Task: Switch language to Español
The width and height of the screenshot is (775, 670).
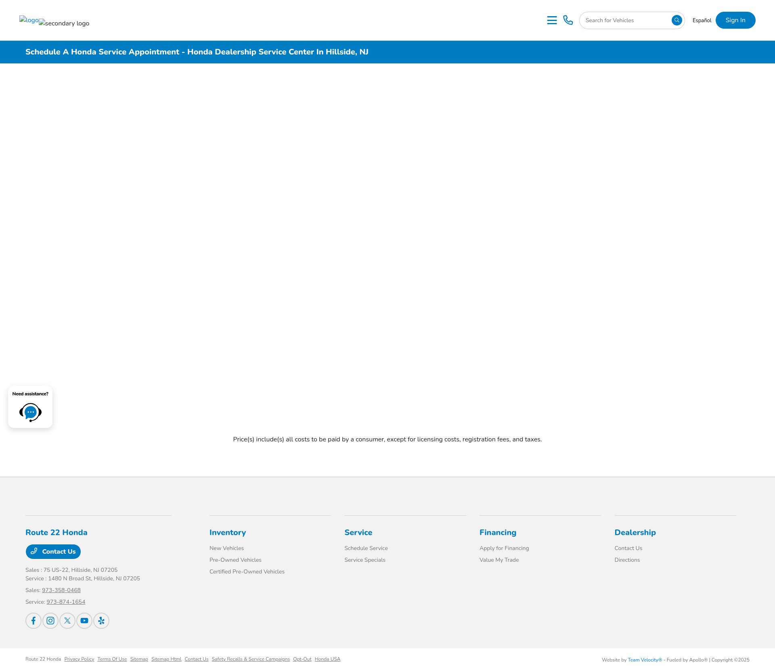Action: (x=702, y=20)
